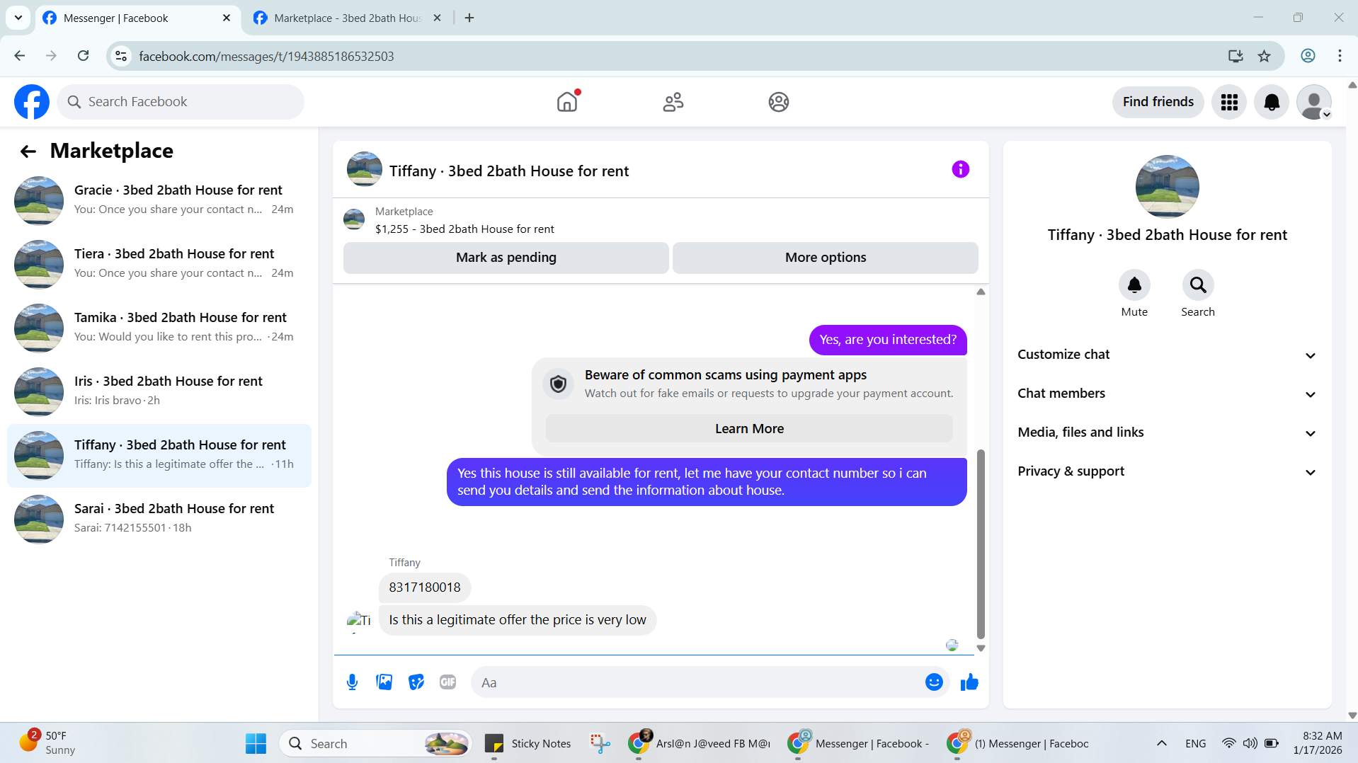
Task: Open the Home feed icon
Action: pos(567,102)
